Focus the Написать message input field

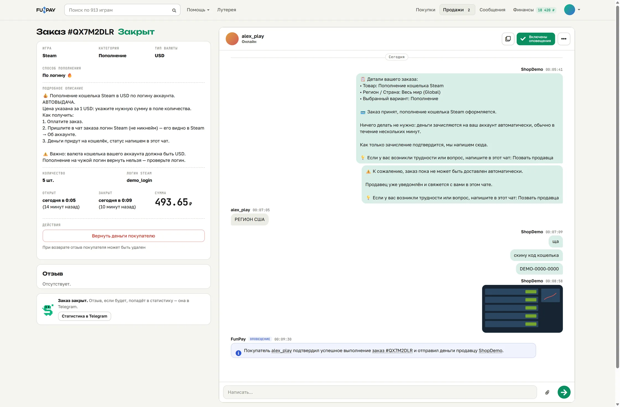coord(380,392)
